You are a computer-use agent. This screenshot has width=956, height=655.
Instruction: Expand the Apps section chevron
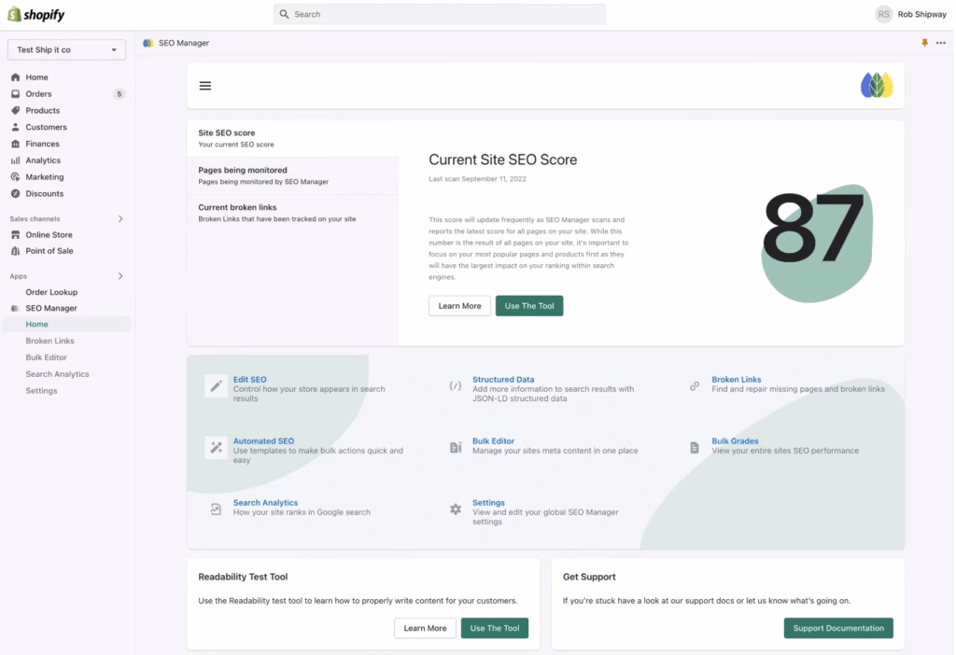click(119, 276)
